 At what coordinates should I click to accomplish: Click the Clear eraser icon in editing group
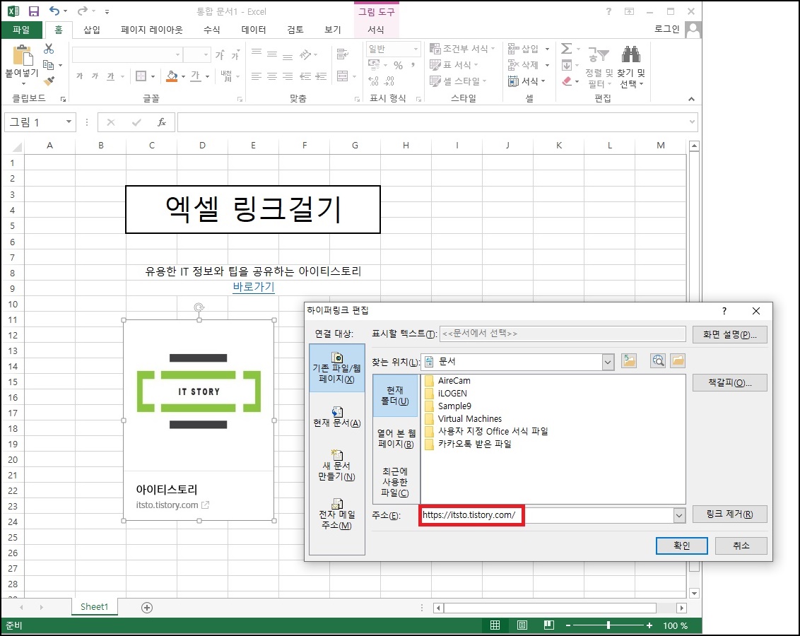pyautogui.click(x=567, y=81)
